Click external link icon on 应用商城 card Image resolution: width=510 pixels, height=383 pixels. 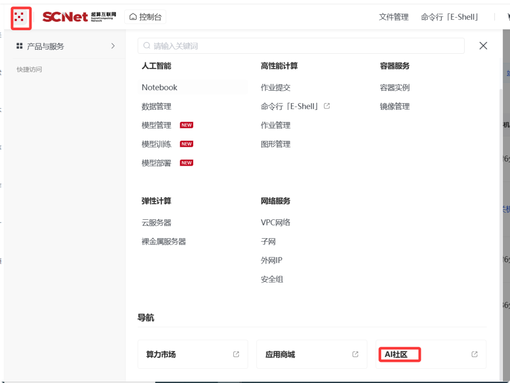tap(355, 354)
